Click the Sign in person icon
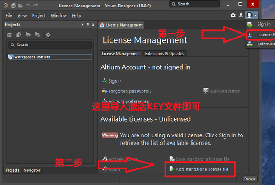 104,81
